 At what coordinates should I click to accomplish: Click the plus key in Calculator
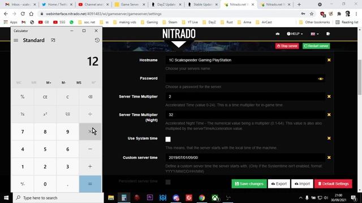click(x=90, y=166)
